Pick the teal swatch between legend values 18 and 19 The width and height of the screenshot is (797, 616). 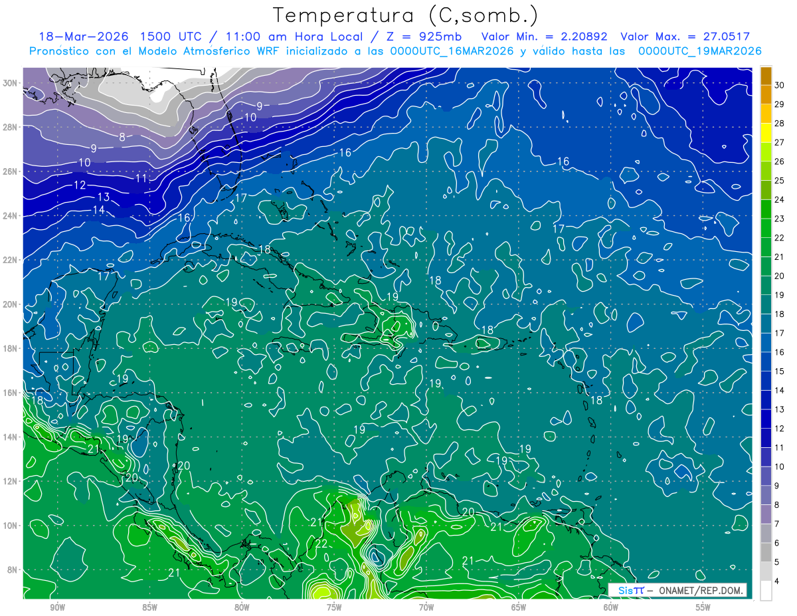[x=766, y=304]
